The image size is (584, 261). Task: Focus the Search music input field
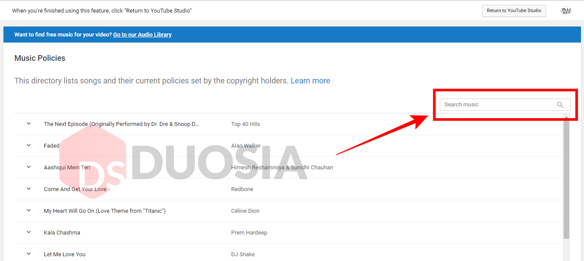tap(505, 105)
